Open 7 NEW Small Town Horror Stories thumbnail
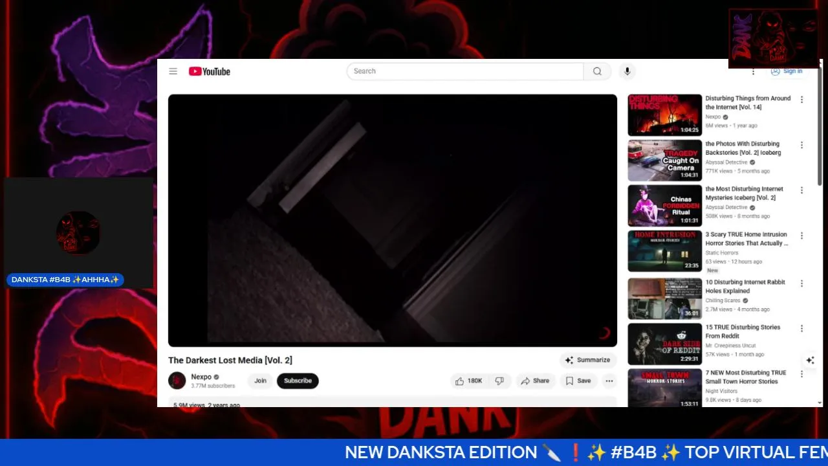 pyautogui.click(x=664, y=388)
